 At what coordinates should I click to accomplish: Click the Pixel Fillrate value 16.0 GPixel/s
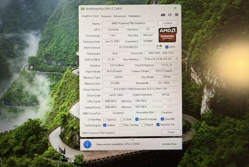114,71
